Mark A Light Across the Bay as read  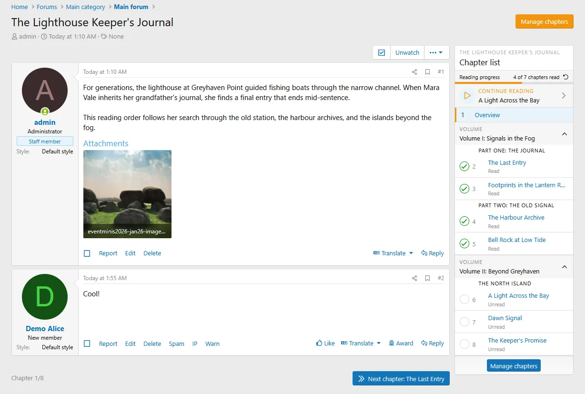pyautogui.click(x=464, y=299)
